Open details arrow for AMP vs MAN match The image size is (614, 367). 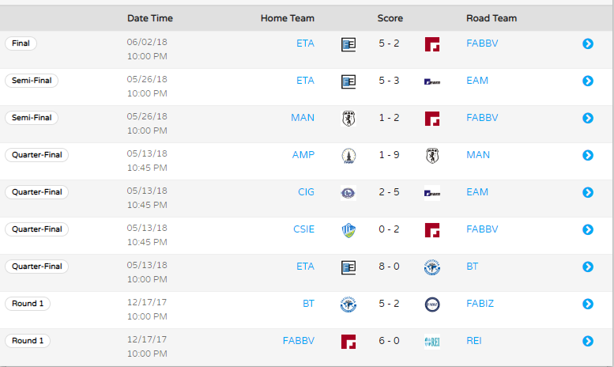click(588, 155)
